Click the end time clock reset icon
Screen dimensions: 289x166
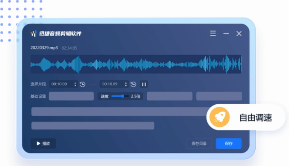click(x=133, y=84)
